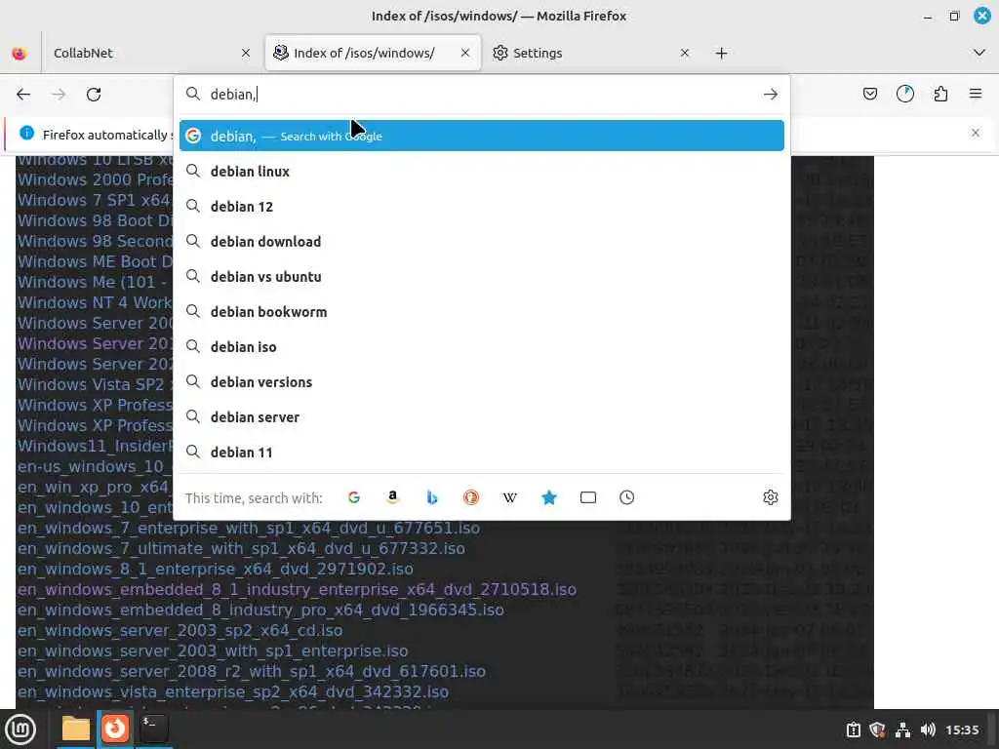Search this time with DuckDuckGo
The height and width of the screenshot is (749, 999).
coord(471,497)
